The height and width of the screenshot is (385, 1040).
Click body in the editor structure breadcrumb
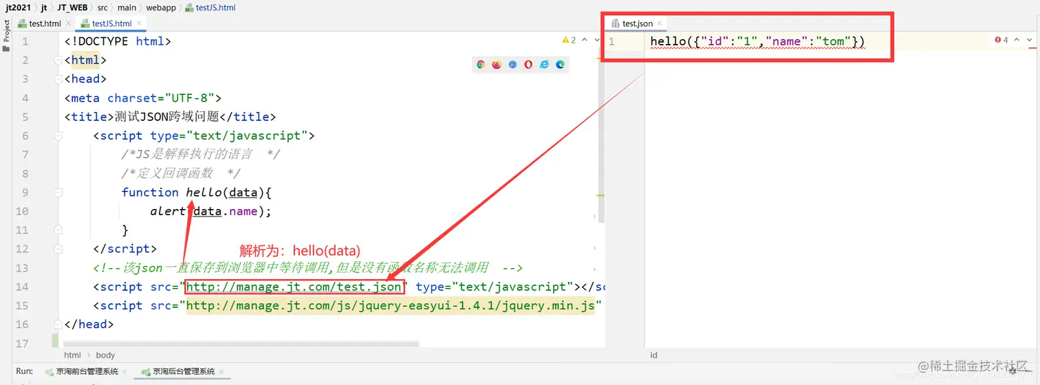pos(105,355)
